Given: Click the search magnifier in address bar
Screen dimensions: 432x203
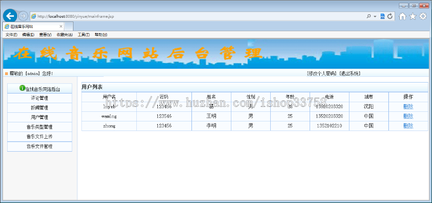Looking at the screenshot, I should tap(369, 16).
